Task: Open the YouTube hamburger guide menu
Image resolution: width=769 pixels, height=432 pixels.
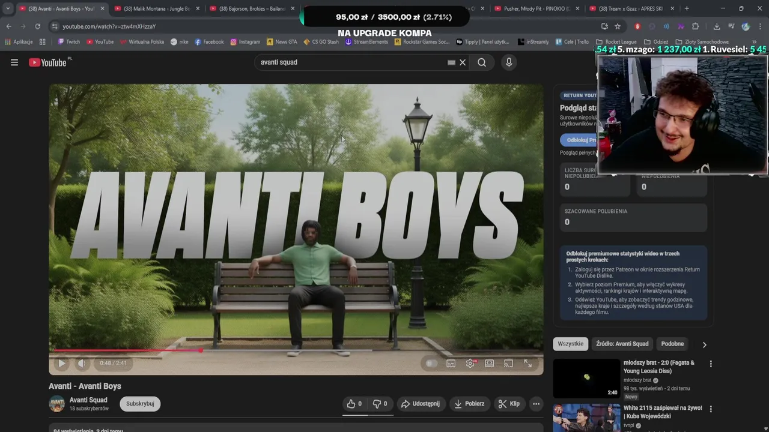Action: coord(14,62)
